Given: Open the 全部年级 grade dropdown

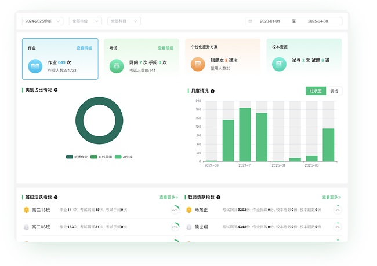Looking at the screenshot, I should [84, 21].
